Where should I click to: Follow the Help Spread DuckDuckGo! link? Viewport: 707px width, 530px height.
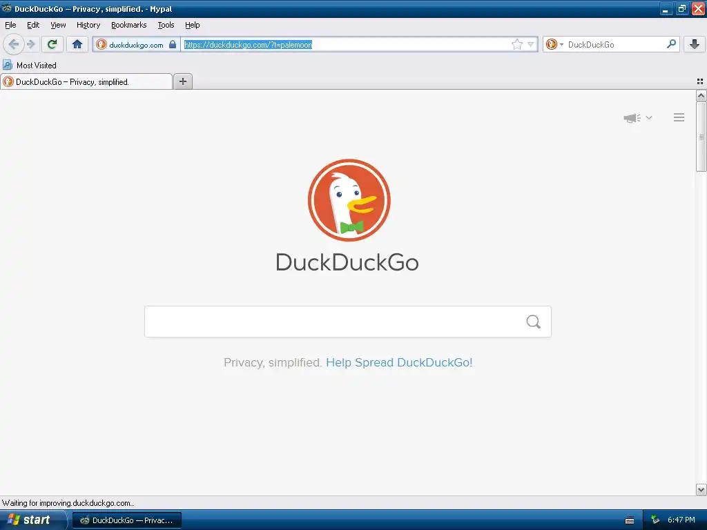pos(399,362)
